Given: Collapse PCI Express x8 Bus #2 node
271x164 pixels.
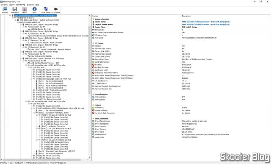Looking at the screenshot, I should click(13, 18).
